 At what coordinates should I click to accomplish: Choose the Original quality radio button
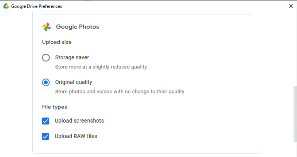coord(46,82)
